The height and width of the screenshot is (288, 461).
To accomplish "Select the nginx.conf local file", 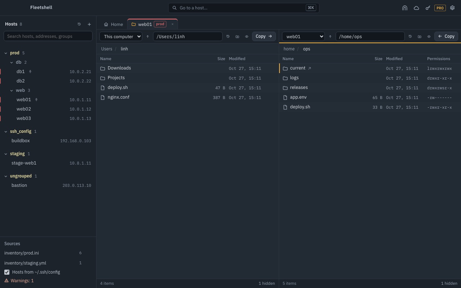I will click(x=188, y=97).
